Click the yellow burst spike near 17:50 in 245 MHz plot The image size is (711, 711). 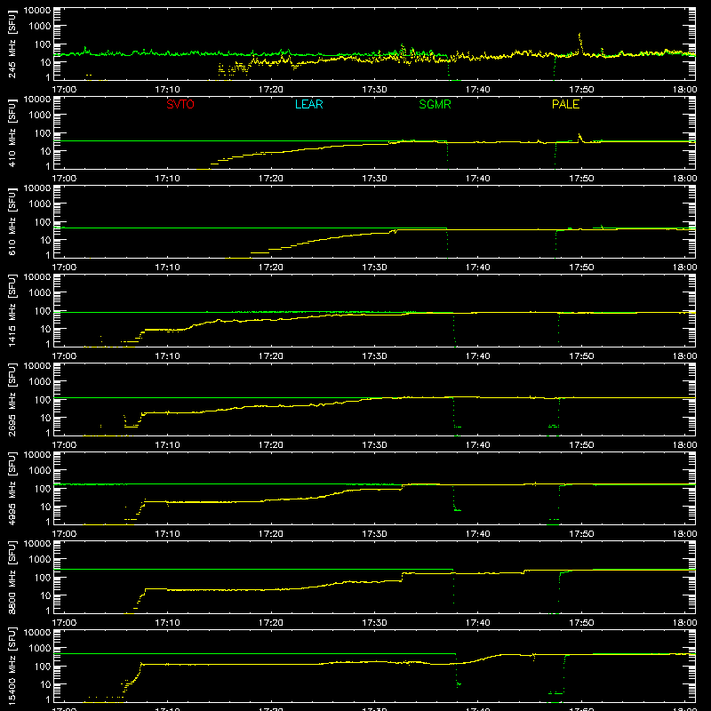pos(579,42)
